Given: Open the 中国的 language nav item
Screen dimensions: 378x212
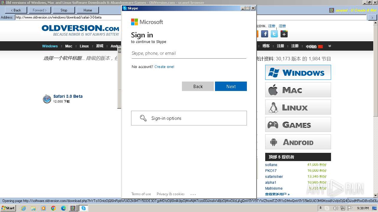Looking at the screenshot, I should pyautogui.click(x=311, y=47).
